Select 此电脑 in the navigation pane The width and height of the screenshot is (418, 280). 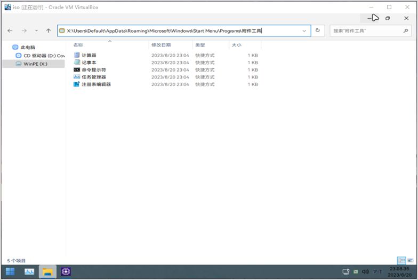click(x=28, y=48)
